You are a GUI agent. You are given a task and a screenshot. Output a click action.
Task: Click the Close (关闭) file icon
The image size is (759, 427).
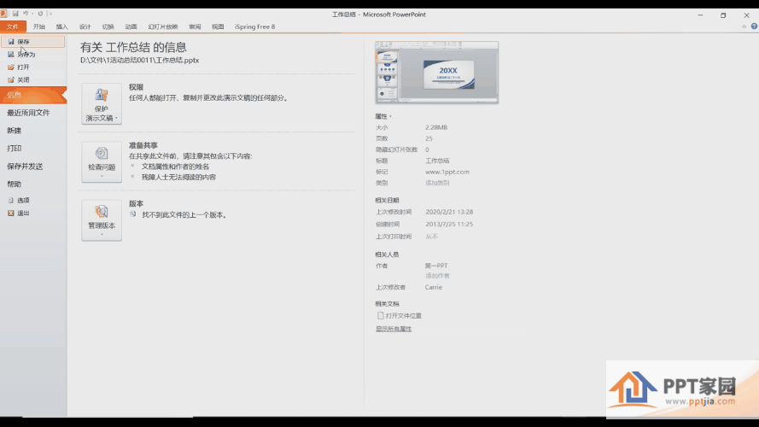[x=11, y=79]
